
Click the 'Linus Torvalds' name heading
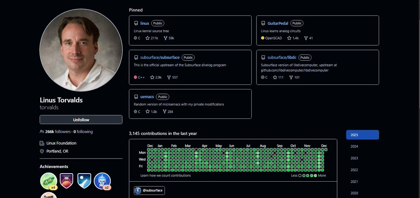pos(61,100)
